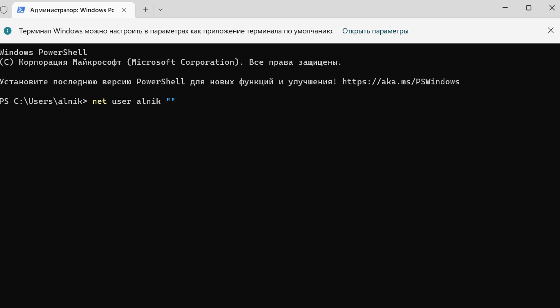Open the Открыть параметры link
This screenshot has height=308, width=560.
pyautogui.click(x=375, y=31)
